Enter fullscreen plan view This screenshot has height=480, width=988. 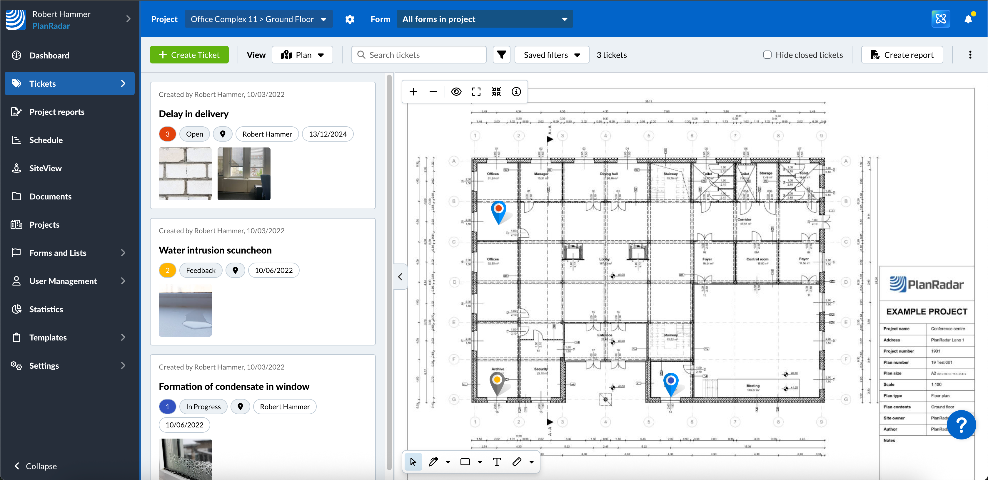476,92
